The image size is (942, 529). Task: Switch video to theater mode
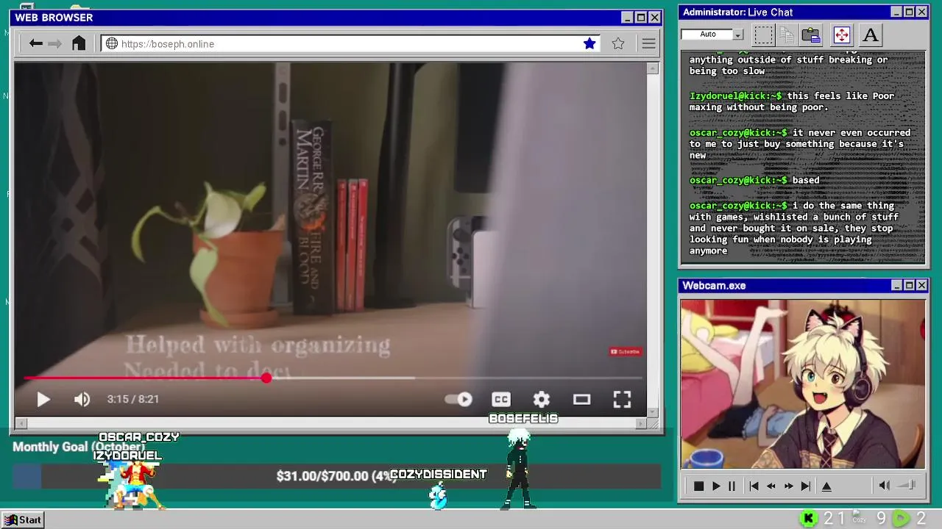coord(582,399)
